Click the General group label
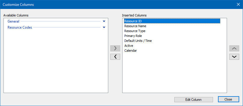The image size is (243, 106). [x=13, y=21]
